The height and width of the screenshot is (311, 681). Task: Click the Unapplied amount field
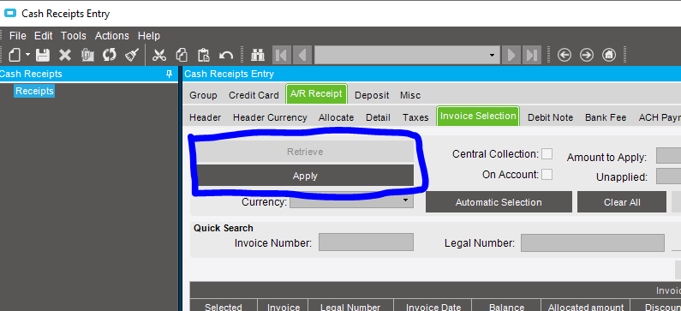[x=669, y=176]
